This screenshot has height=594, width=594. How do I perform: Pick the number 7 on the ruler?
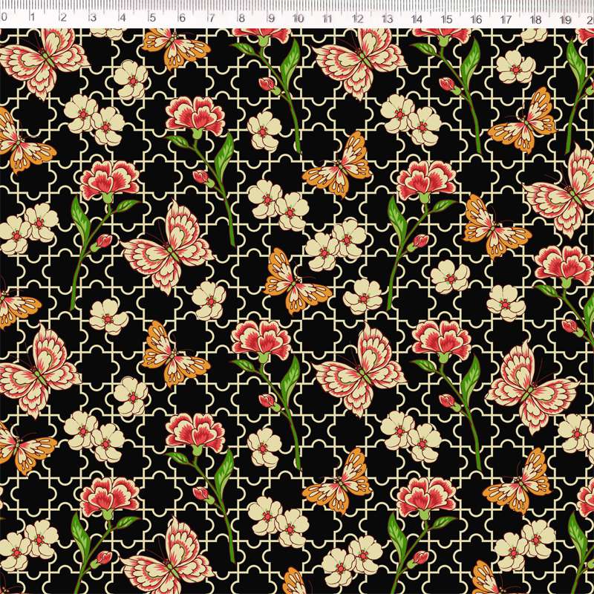pyautogui.click(x=212, y=19)
